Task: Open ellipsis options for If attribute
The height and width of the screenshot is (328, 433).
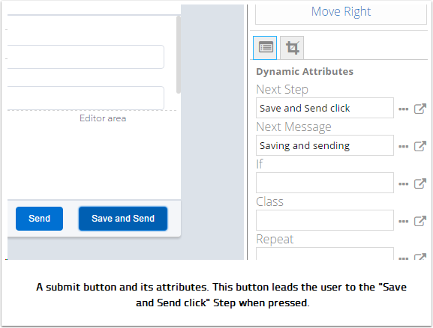Action: click(404, 184)
